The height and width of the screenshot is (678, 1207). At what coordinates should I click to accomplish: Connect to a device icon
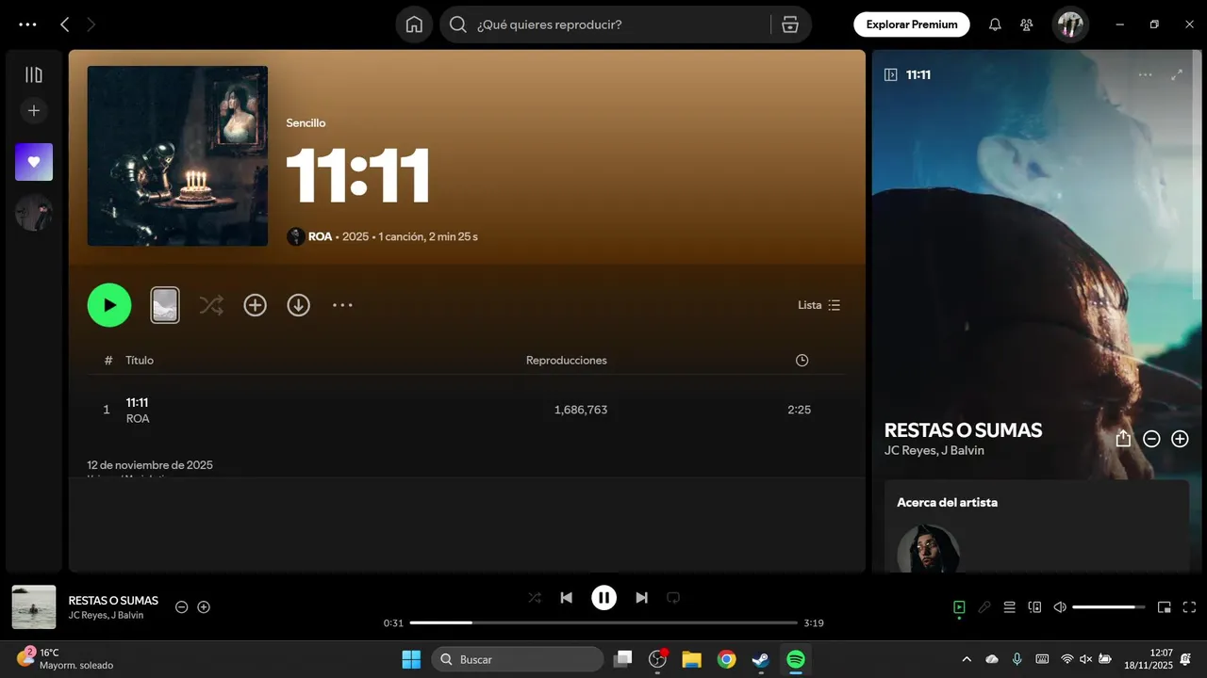click(x=1034, y=607)
